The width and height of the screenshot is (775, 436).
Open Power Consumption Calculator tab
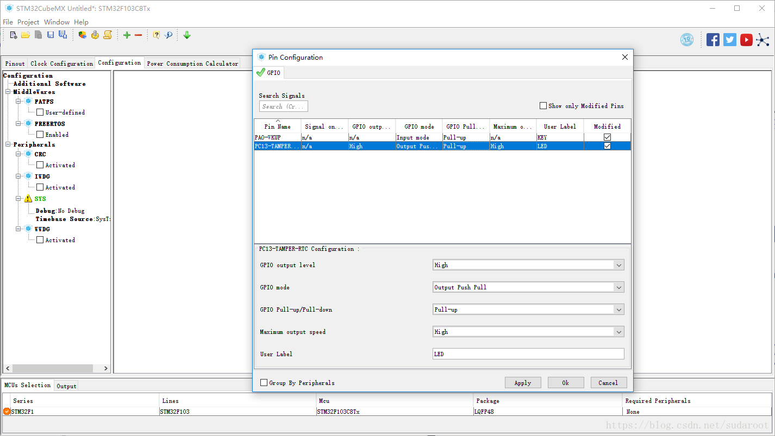tap(192, 64)
